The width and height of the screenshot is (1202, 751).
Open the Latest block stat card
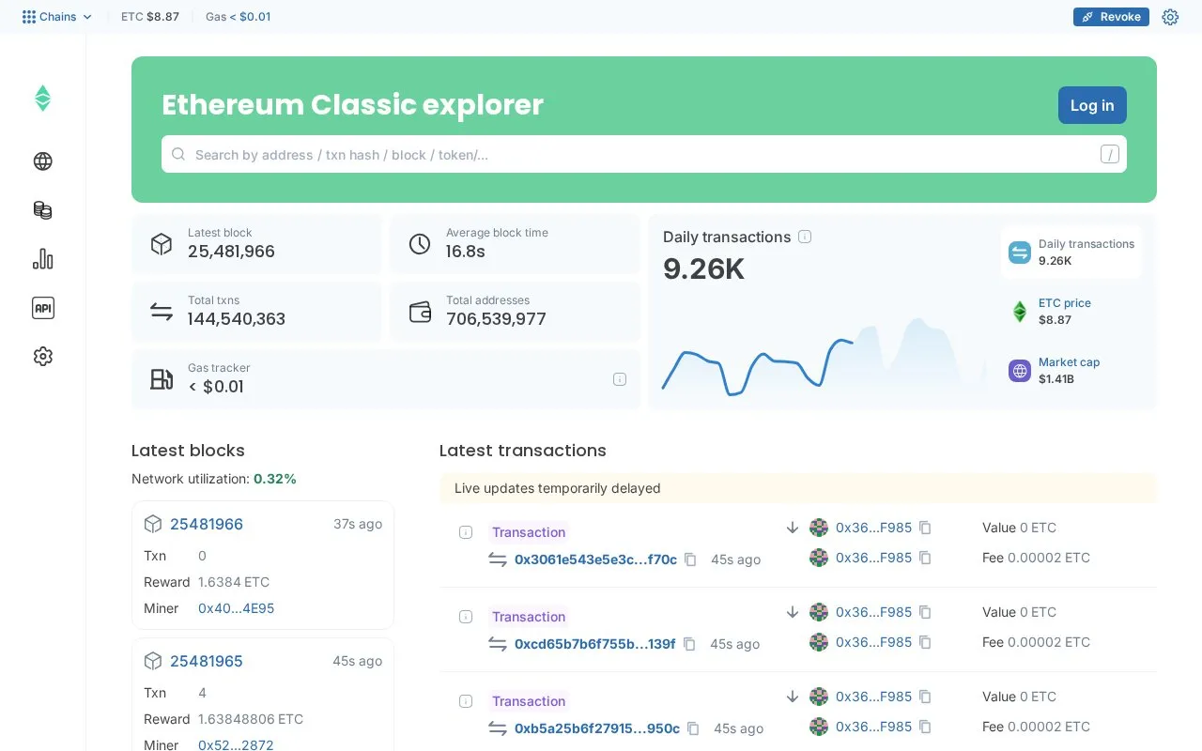[x=256, y=244]
